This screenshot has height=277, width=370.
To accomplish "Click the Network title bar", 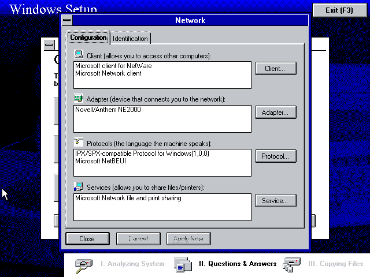I will [x=190, y=20].
